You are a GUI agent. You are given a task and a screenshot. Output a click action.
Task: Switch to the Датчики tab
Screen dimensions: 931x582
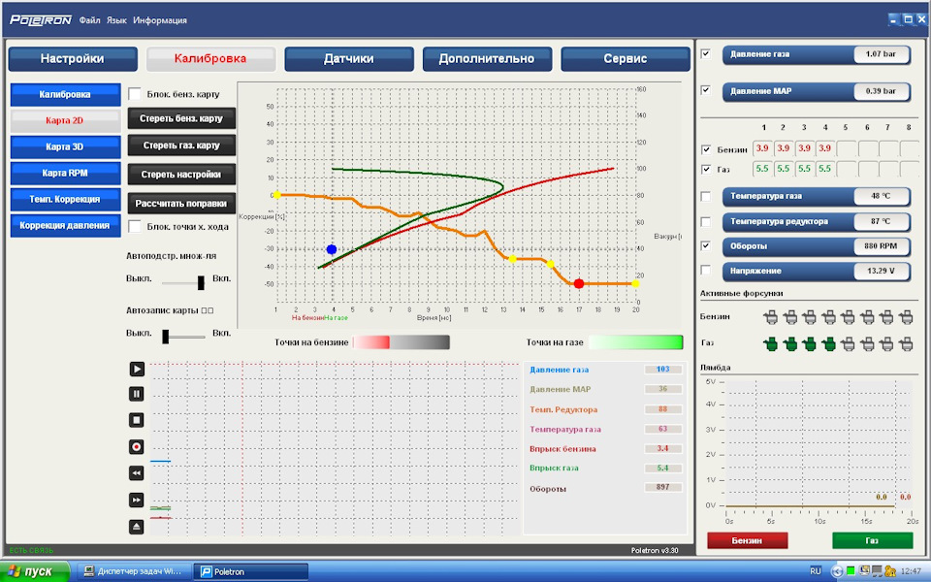point(348,59)
